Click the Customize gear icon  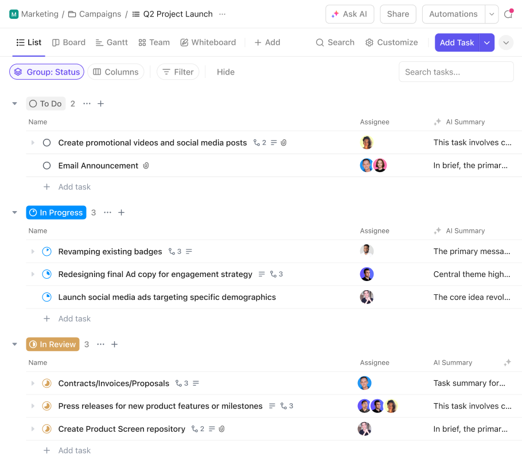coord(368,42)
